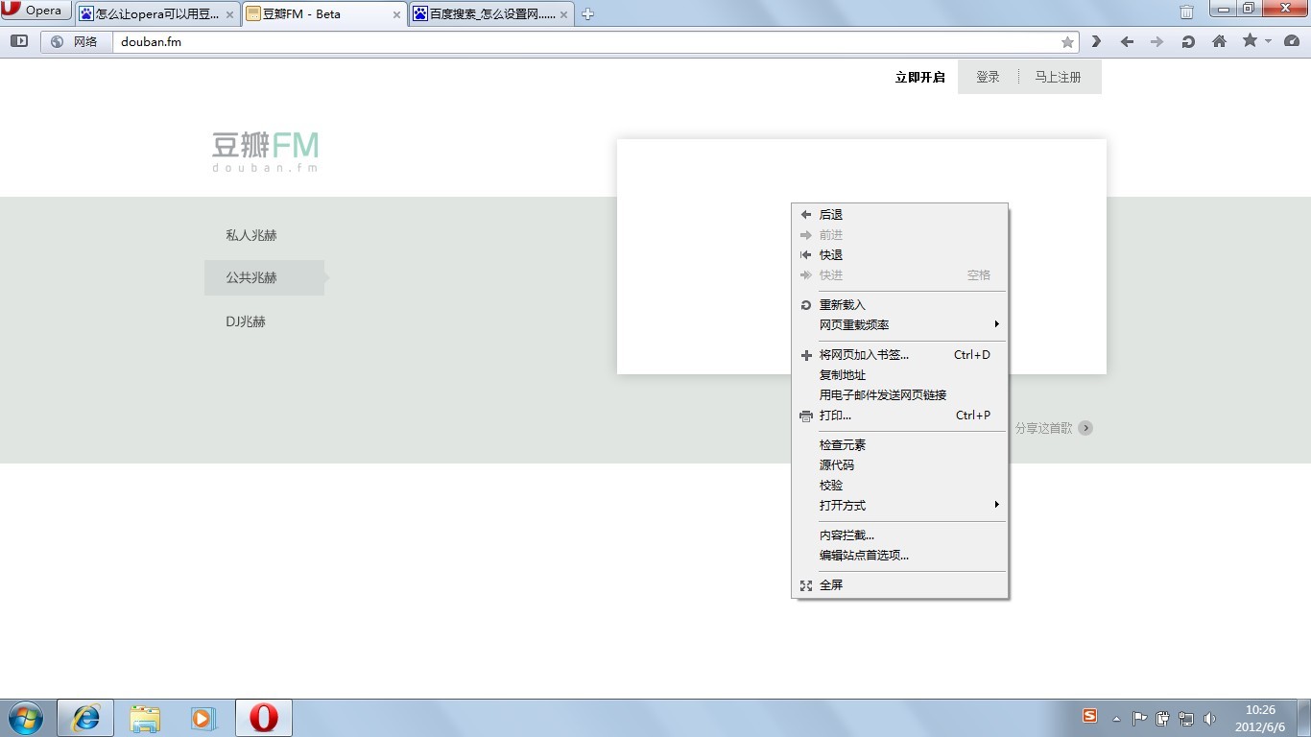The image size is (1311, 737).
Task: Close the 百度搜索 tab
Action: coord(563,14)
